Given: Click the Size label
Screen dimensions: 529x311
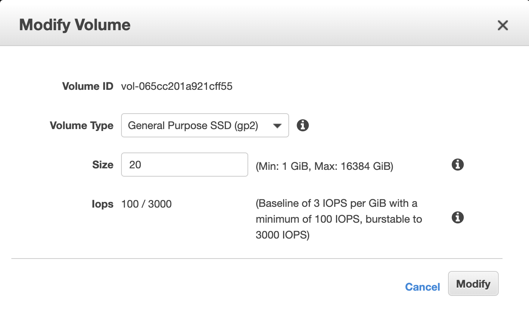Looking at the screenshot, I should click(103, 165).
